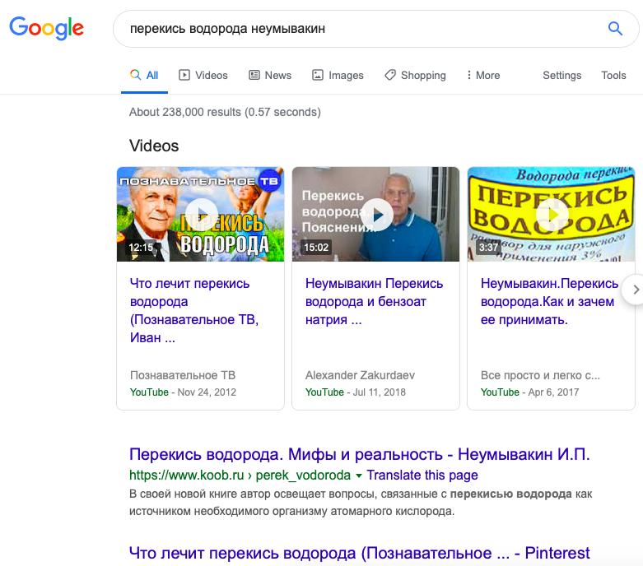Open the Pinterest result link
643x566 pixels.
click(360, 553)
